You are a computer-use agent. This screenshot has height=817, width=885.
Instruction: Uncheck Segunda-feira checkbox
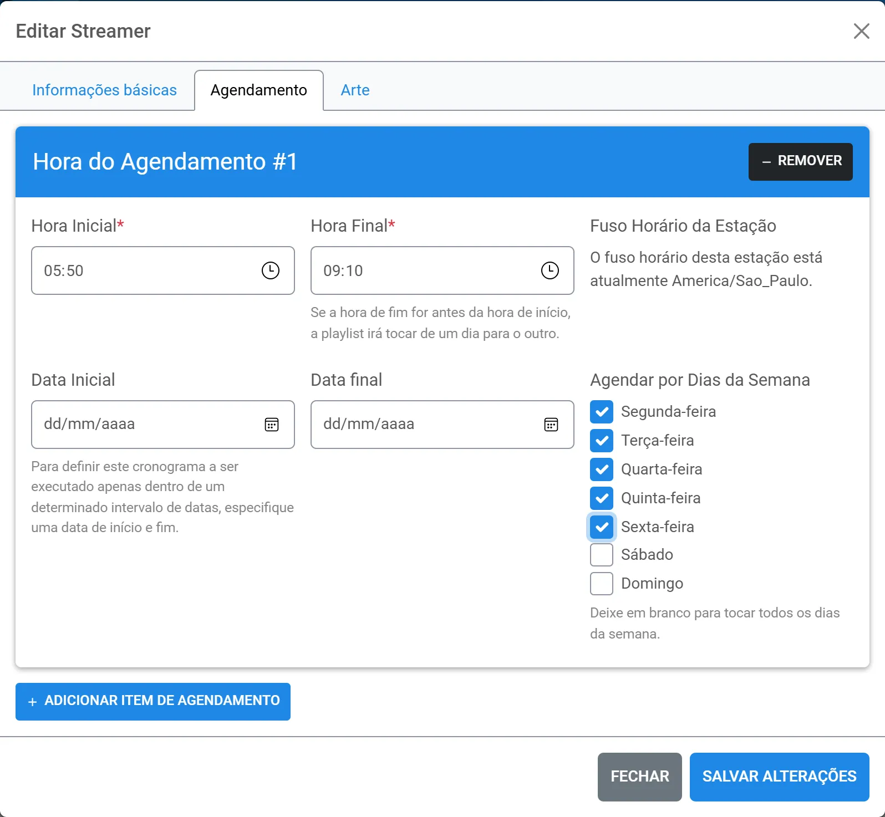(602, 412)
